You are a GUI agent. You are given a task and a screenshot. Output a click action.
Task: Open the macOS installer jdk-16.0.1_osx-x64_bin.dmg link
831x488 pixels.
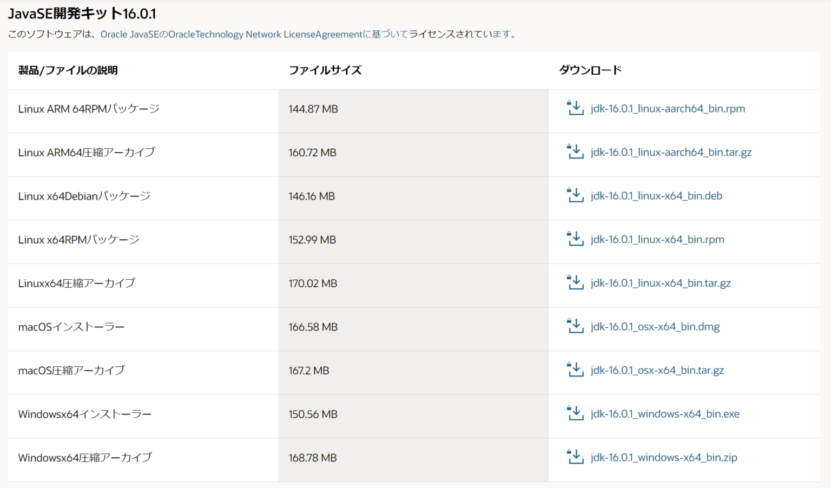click(655, 326)
